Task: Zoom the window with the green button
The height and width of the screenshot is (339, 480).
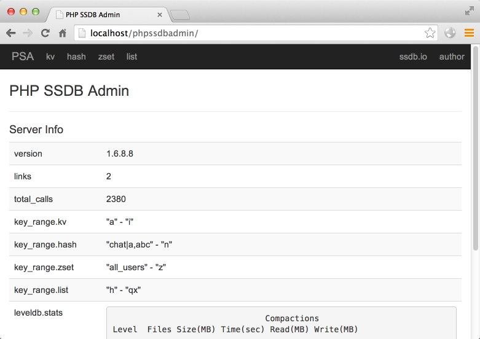Action: [x=36, y=12]
